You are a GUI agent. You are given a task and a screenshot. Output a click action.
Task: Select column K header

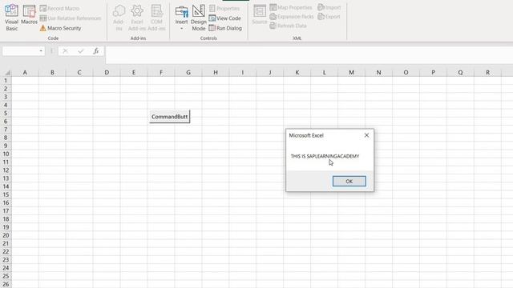[x=297, y=73]
